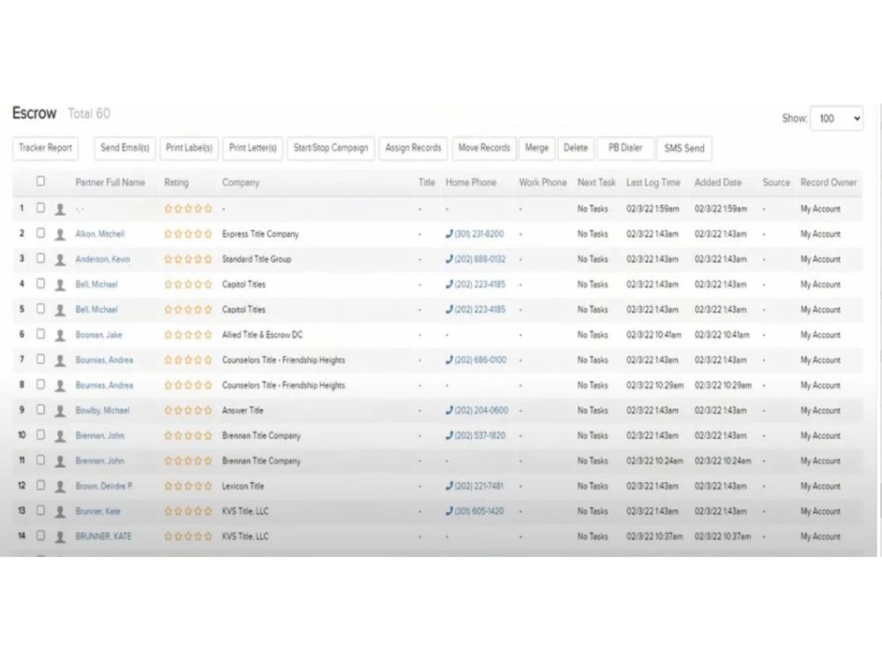Sort by Rating column header
Screen dimensions: 882x661
176,182
